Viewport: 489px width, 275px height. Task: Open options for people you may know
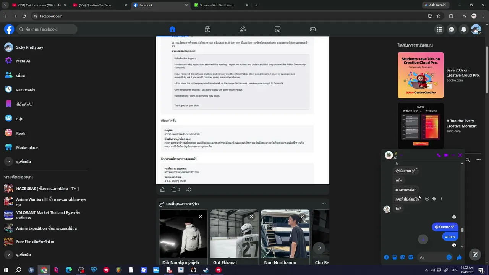coord(324,204)
